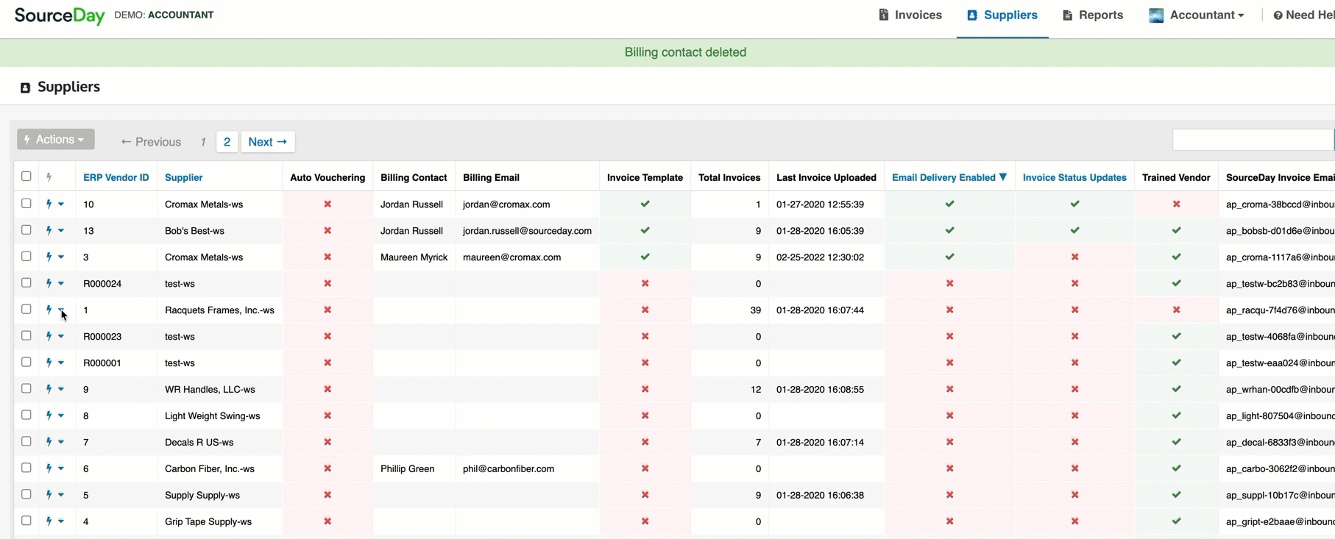Open the Accountant user dropdown
This screenshot has height=539, width=1335.
pos(1197,15)
